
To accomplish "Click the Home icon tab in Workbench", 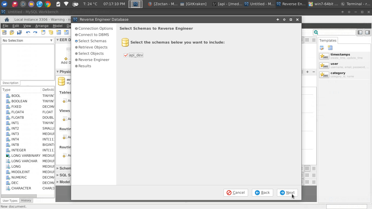I will pos(7,20).
